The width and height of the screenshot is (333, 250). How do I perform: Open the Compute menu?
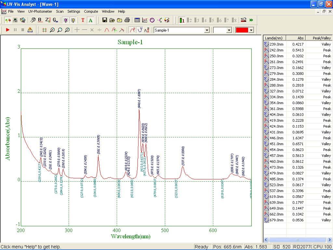point(91,11)
